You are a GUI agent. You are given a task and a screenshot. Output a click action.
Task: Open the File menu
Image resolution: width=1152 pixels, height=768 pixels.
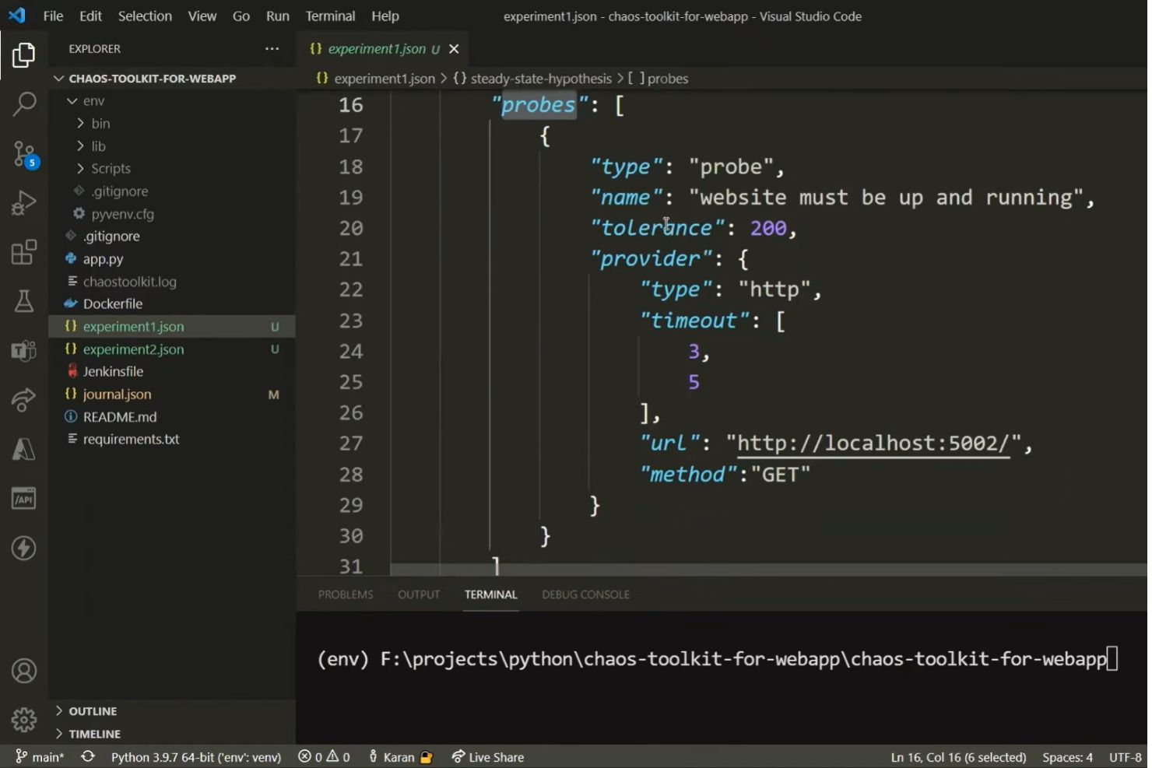coord(53,16)
